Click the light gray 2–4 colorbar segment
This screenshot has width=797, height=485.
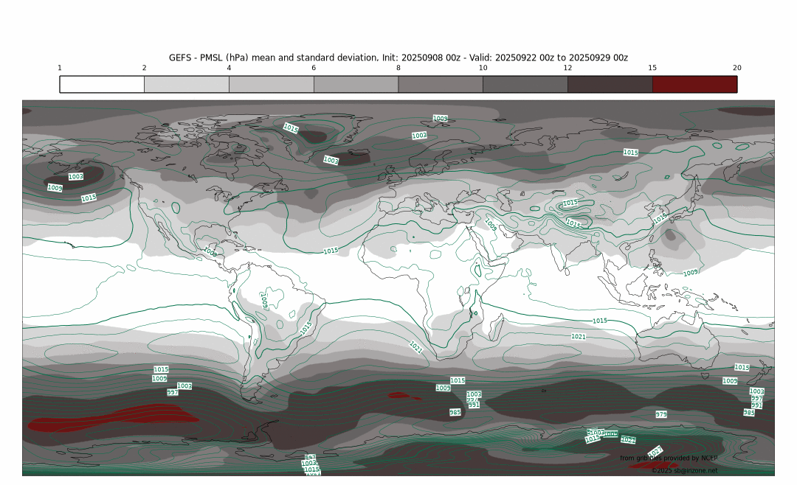[x=187, y=84]
